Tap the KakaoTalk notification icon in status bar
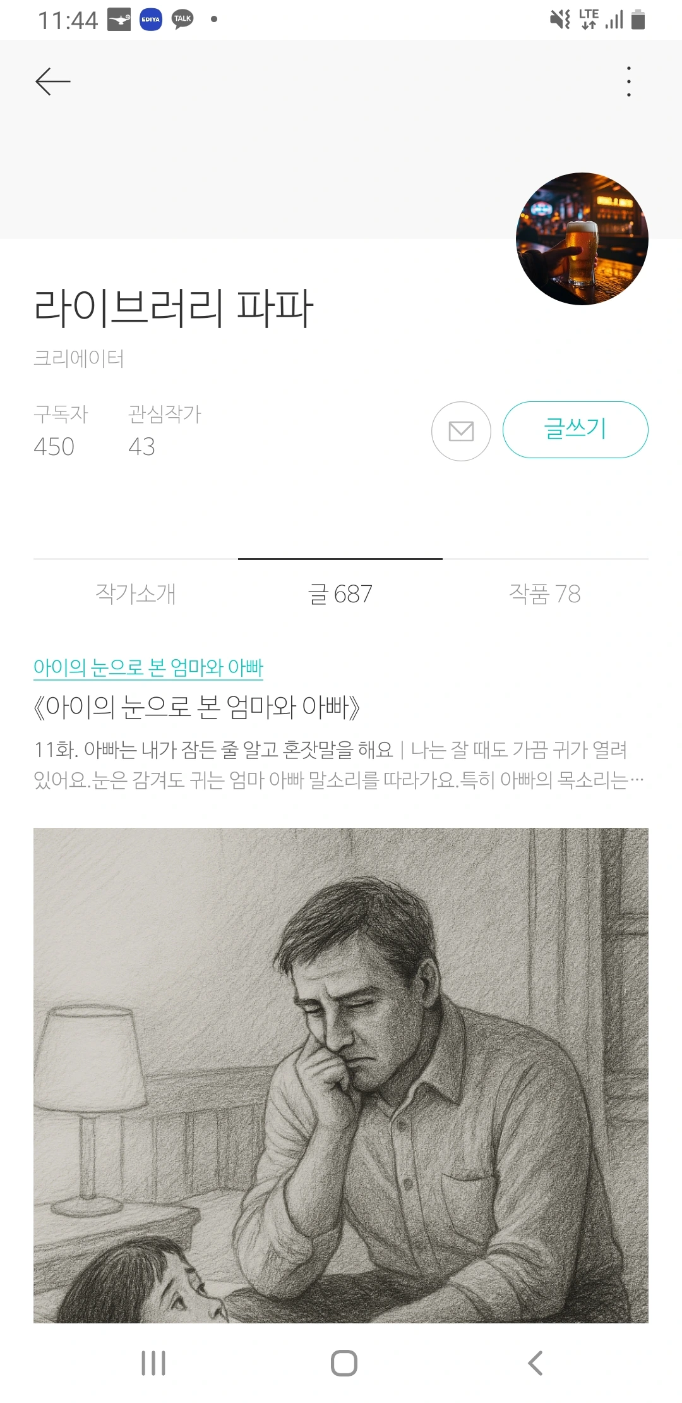 [182, 20]
